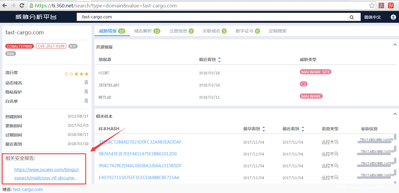Click the RTF tag
The height and width of the screenshot is (193, 399).
[73, 46]
